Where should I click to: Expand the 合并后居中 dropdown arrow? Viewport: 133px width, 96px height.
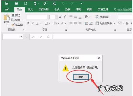(114, 23)
